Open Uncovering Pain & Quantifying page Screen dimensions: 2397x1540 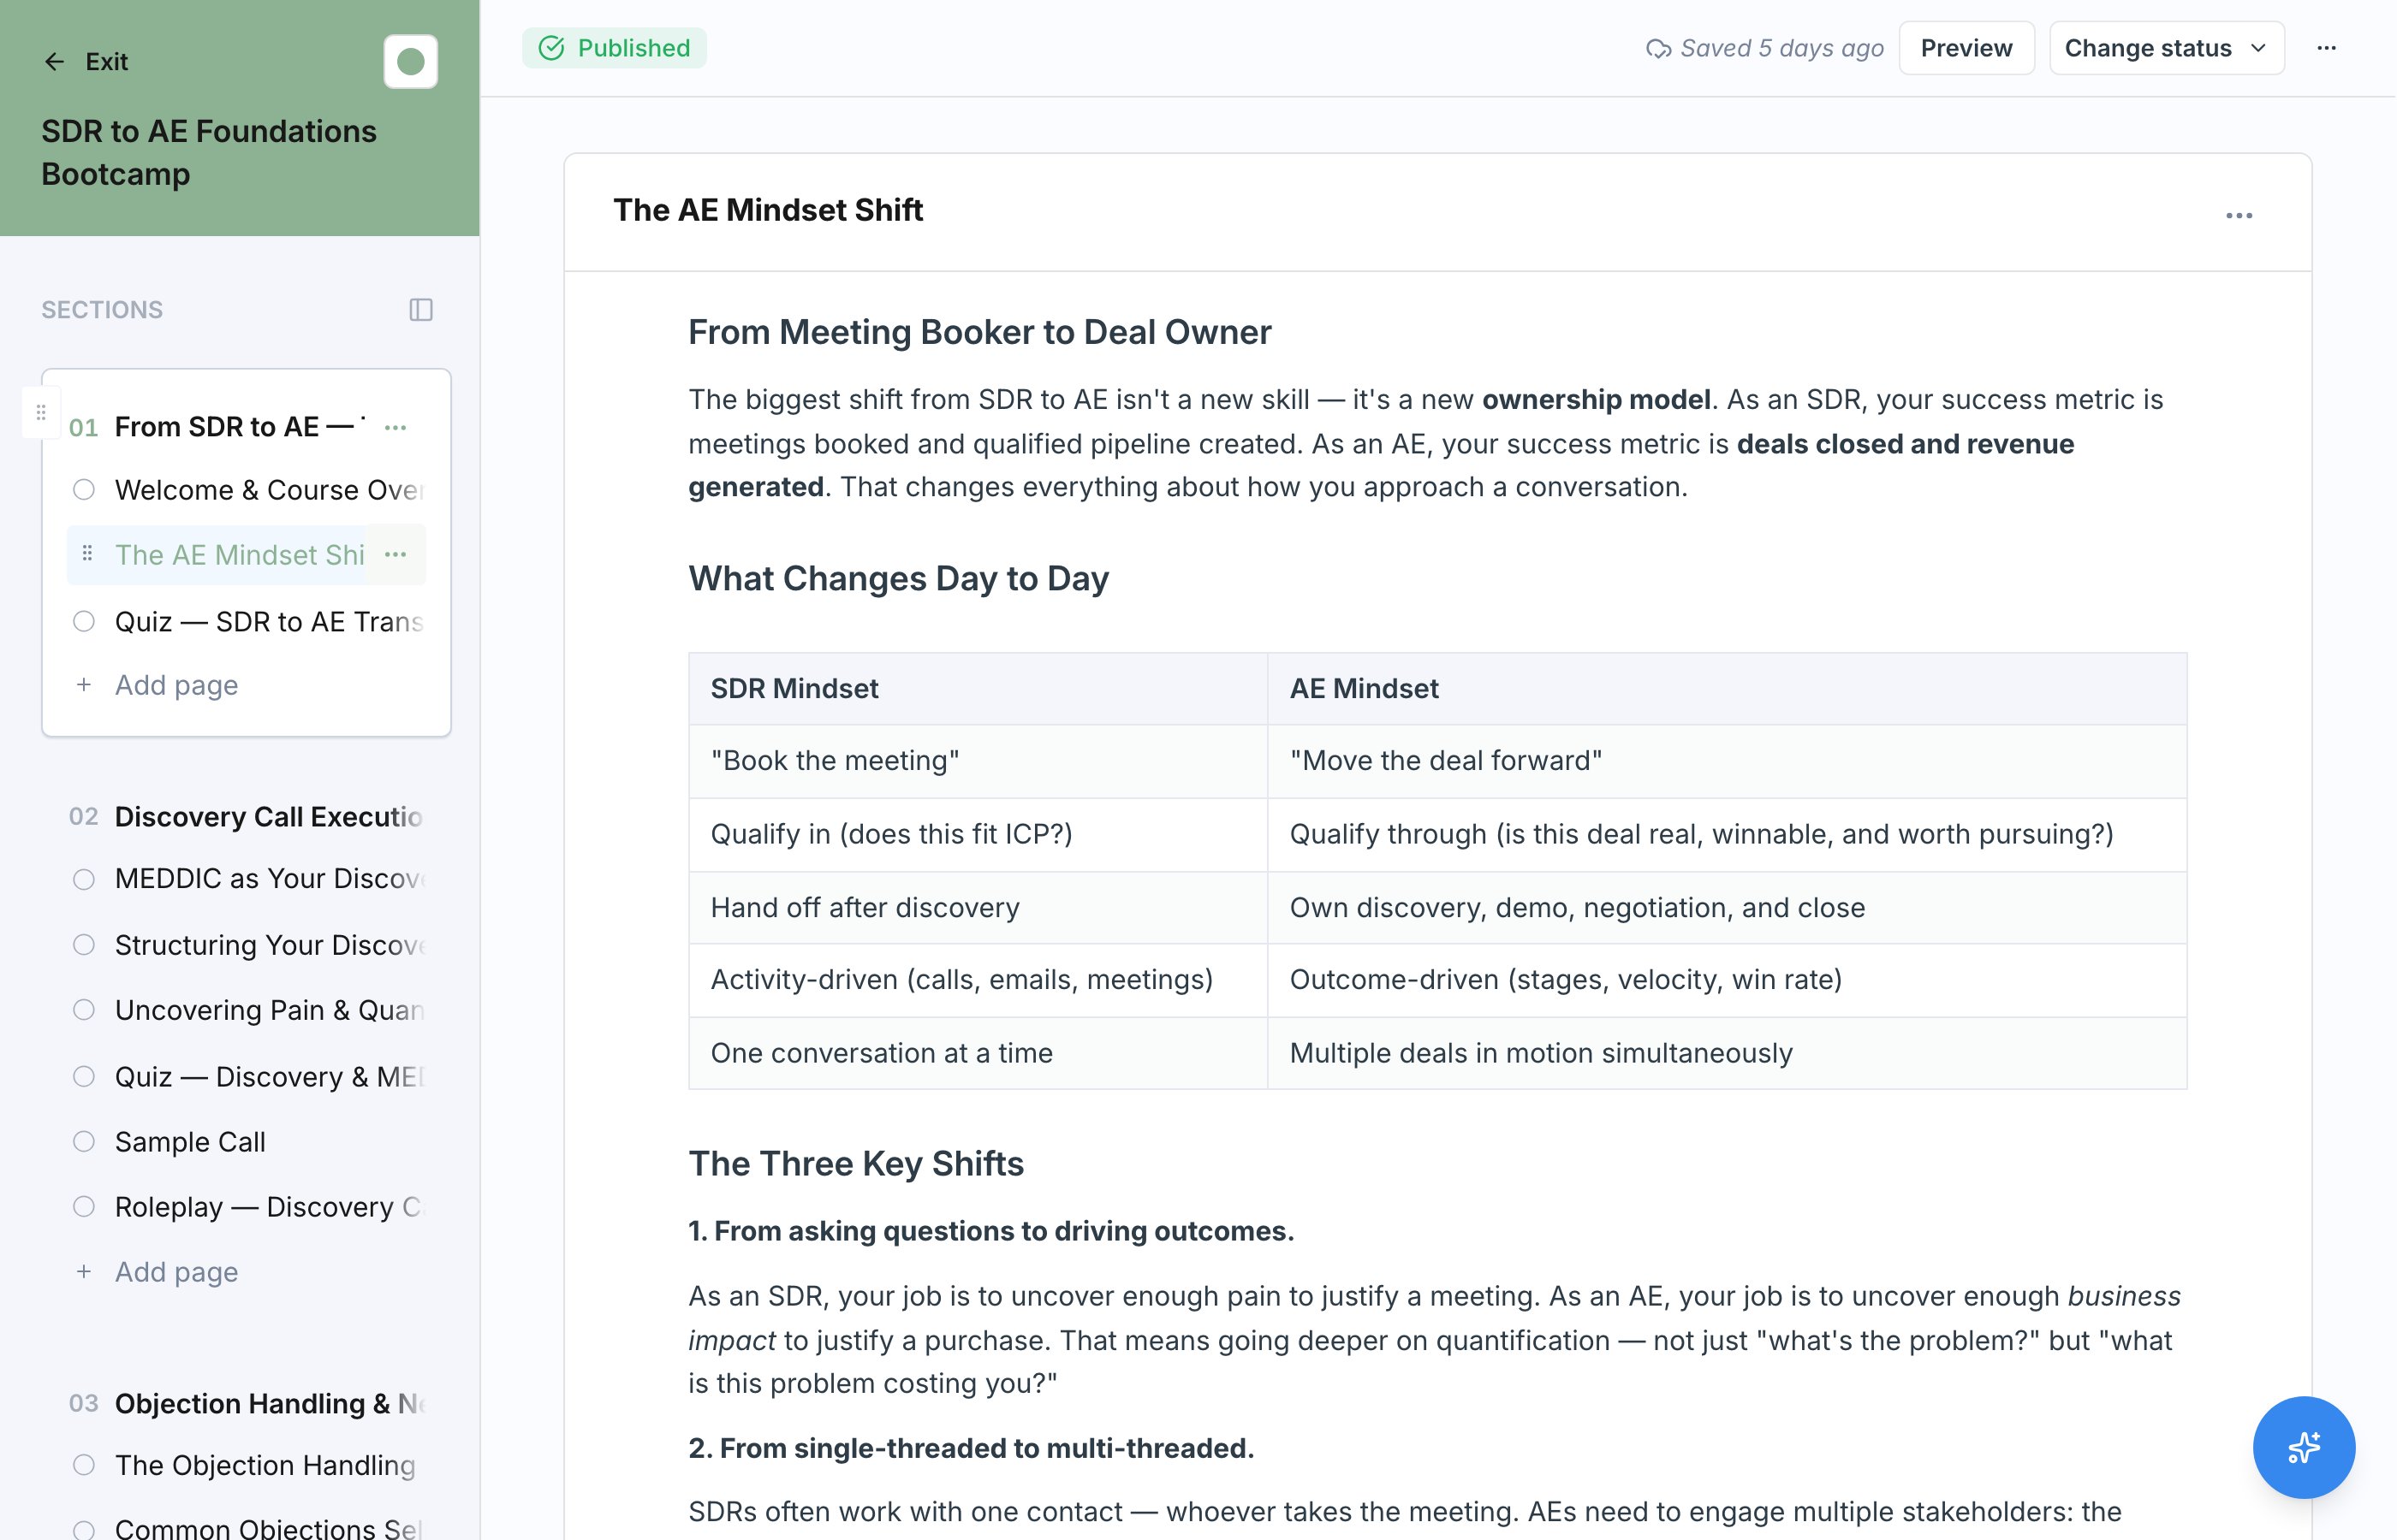(x=269, y=1010)
